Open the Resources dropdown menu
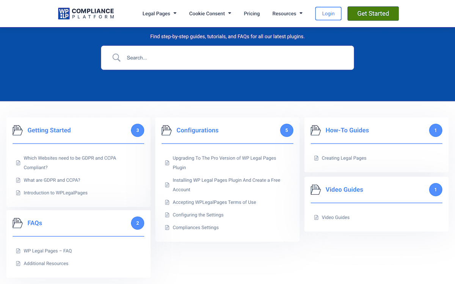 pos(287,14)
